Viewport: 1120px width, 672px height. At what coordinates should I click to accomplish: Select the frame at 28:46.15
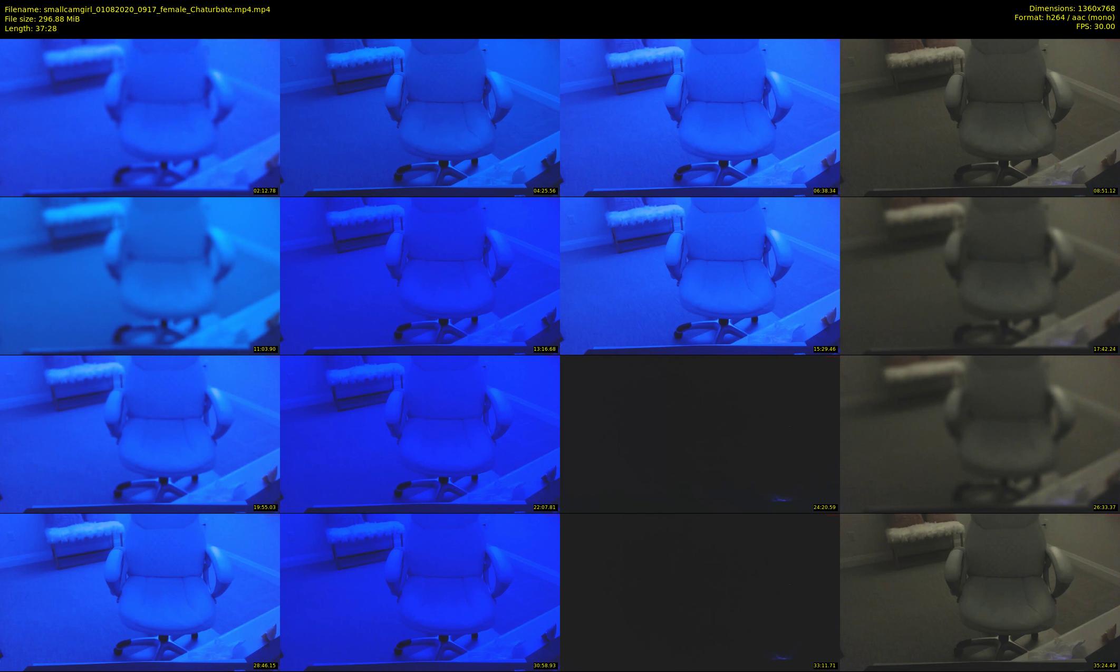[140, 592]
